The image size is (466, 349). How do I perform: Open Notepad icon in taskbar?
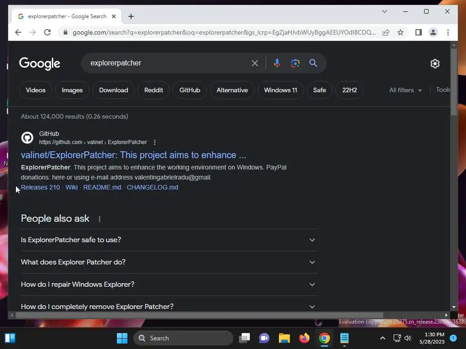344,338
